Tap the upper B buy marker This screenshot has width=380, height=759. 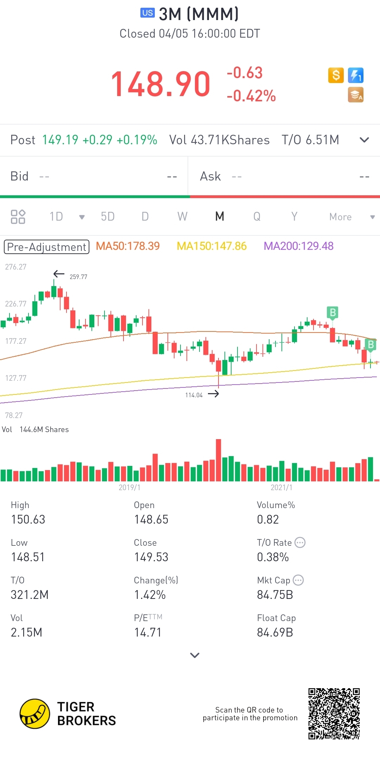[x=332, y=312]
